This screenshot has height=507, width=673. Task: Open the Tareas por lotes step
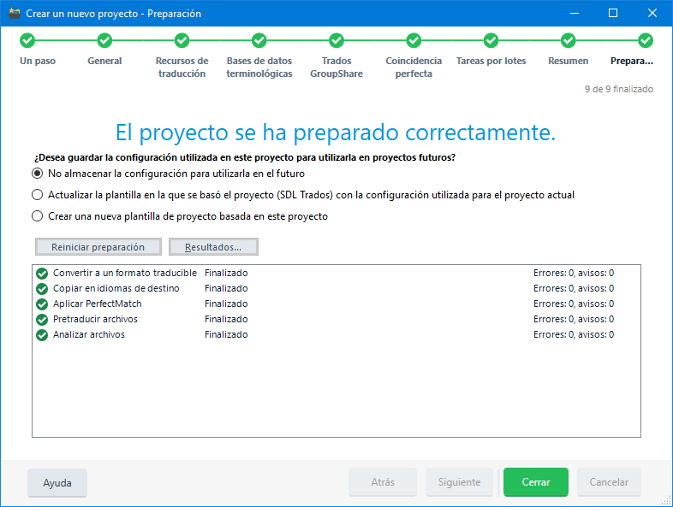coord(491,61)
